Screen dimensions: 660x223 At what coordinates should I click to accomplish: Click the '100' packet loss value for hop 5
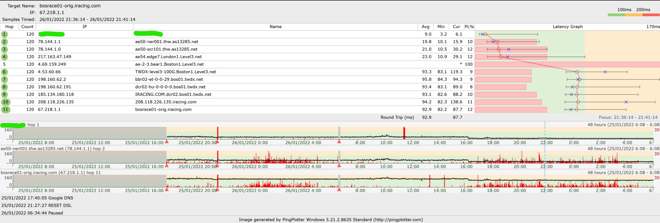469,64
